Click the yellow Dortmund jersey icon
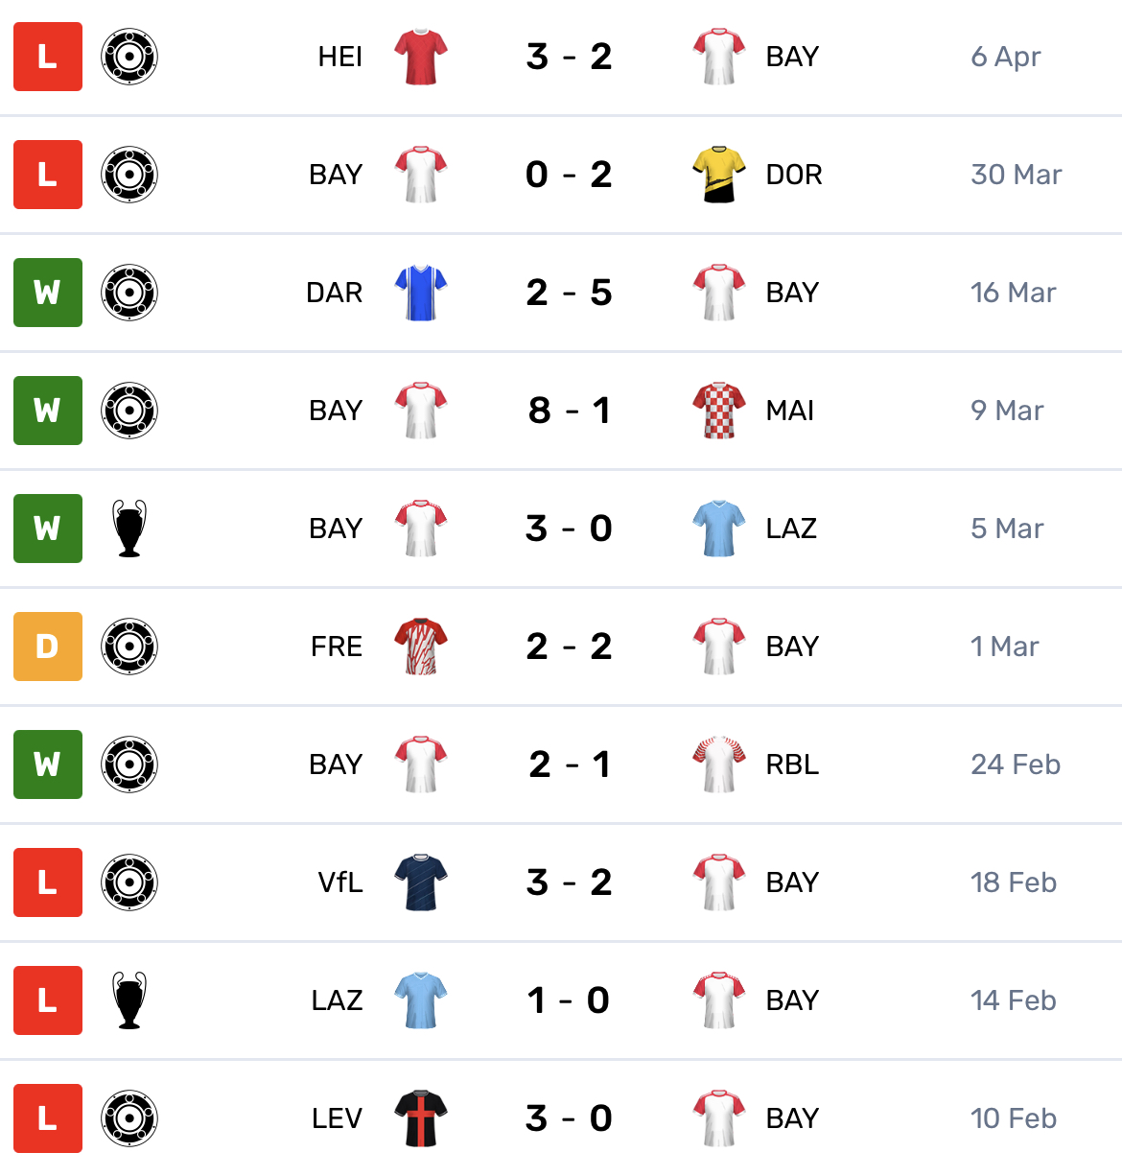 pos(719,175)
